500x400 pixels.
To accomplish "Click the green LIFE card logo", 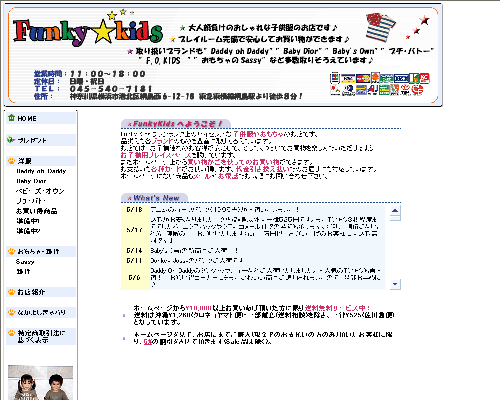I will coord(384,90).
